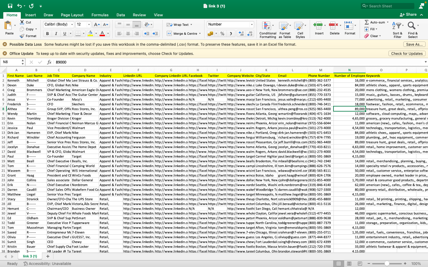Click the Find & Select magnifier
This screenshot has height=267, width=428.
[x=412, y=26]
